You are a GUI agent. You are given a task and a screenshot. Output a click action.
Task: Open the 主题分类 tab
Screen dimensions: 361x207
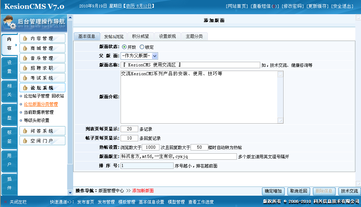(x=194, y=36)
